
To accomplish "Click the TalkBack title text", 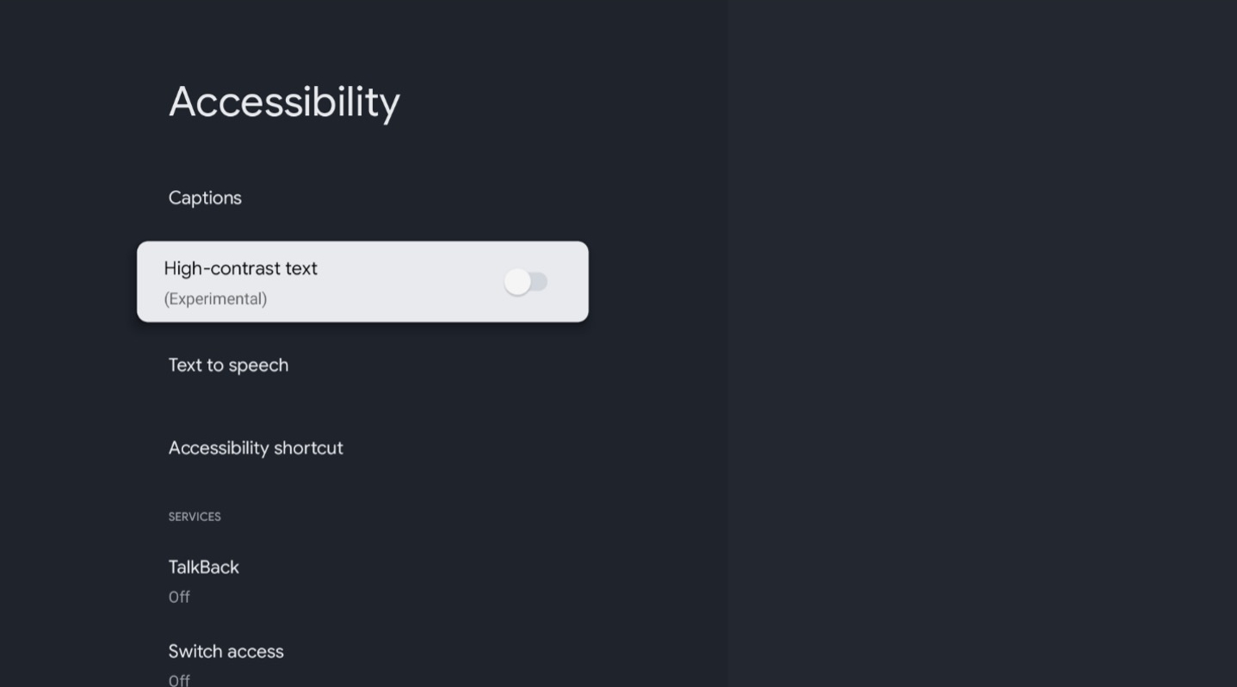I will click(204, 567).
